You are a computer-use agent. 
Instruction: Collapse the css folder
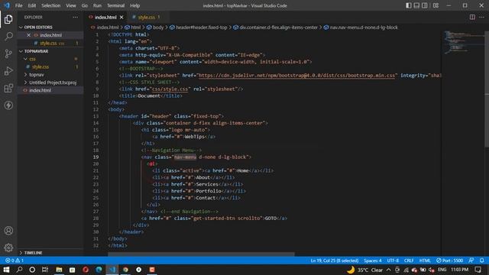click(32, 59)
